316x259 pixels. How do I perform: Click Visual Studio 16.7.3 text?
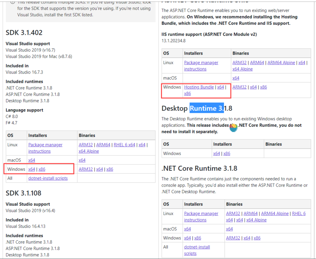pyautogui.click(x=24, y=72)
